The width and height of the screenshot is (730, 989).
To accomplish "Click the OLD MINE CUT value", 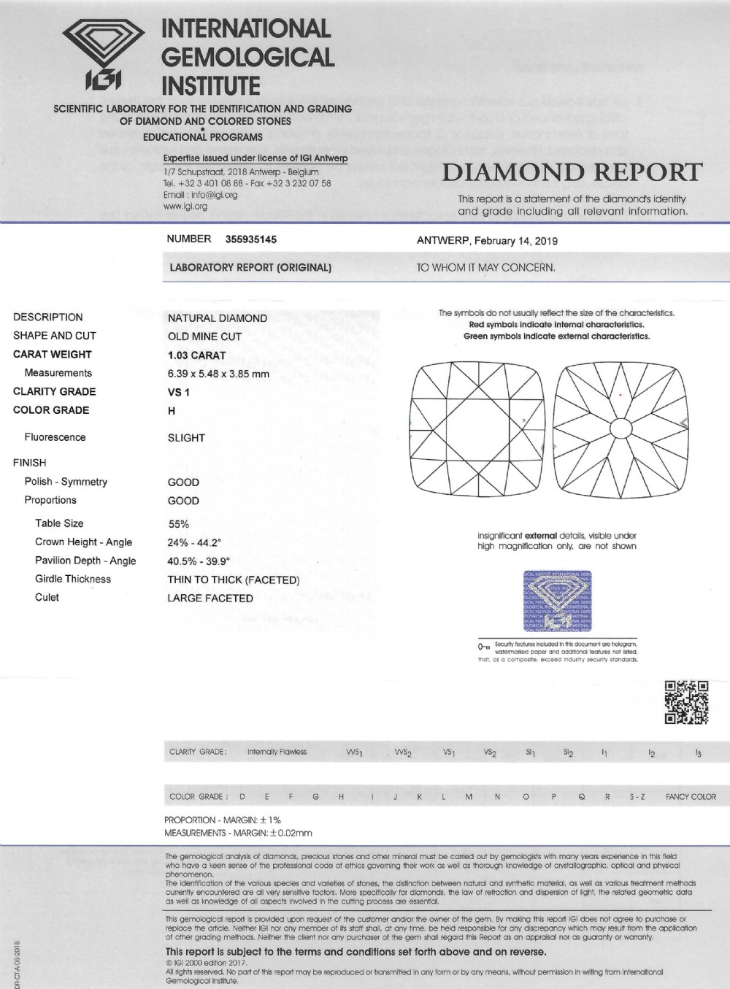I will (x=204, y=336).
